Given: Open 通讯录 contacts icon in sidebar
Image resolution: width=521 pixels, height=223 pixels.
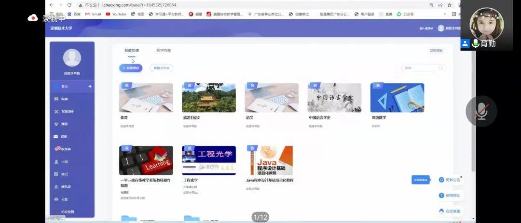Looking at the screenshot, I should tap(56, 186).
